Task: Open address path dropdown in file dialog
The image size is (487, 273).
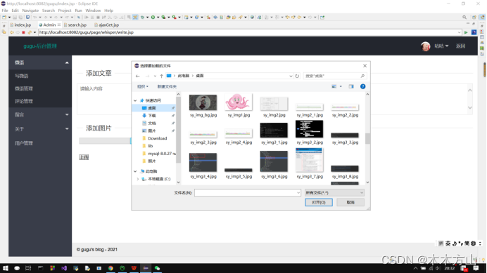Action: point(291,76)
